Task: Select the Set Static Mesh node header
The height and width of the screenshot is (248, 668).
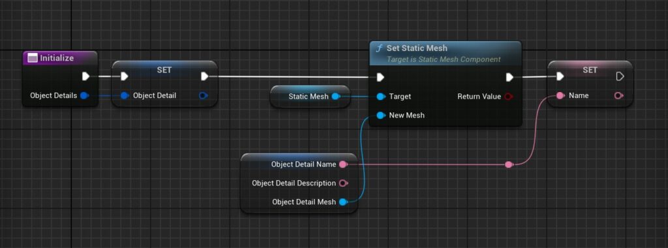Action: click(x=445, y=54)
